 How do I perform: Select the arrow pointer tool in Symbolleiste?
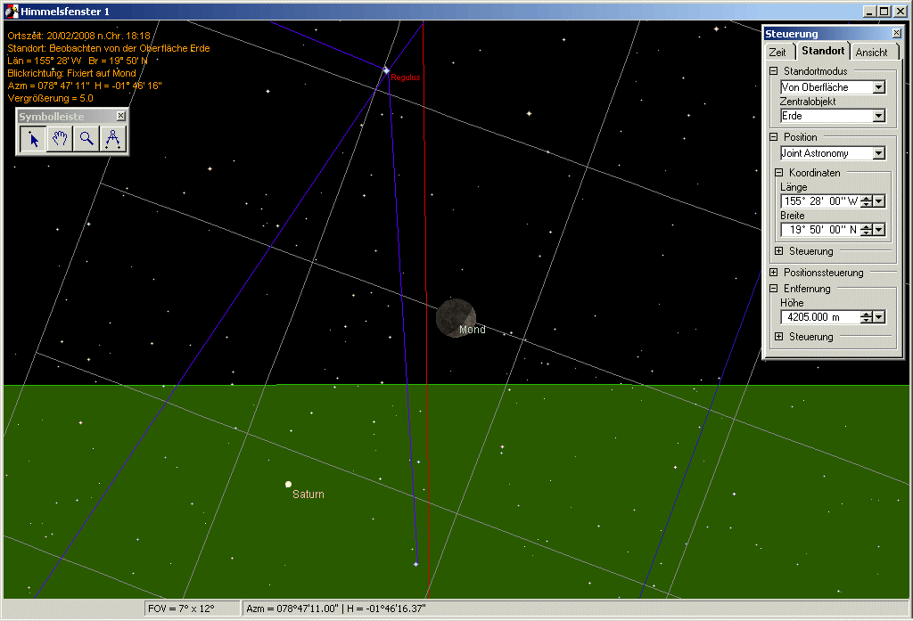(33, 139)
